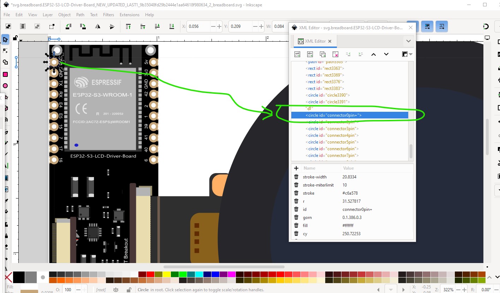Select the connector3pin circle node
The width and height of the screenshot is (500, 293).
pos(332,129)
